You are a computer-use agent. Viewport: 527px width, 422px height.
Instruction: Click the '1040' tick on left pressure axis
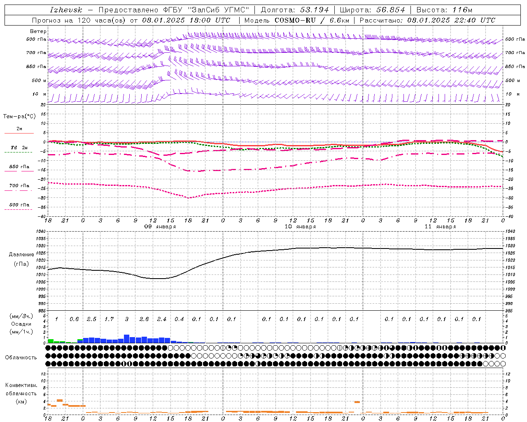(x=41, y=231)
